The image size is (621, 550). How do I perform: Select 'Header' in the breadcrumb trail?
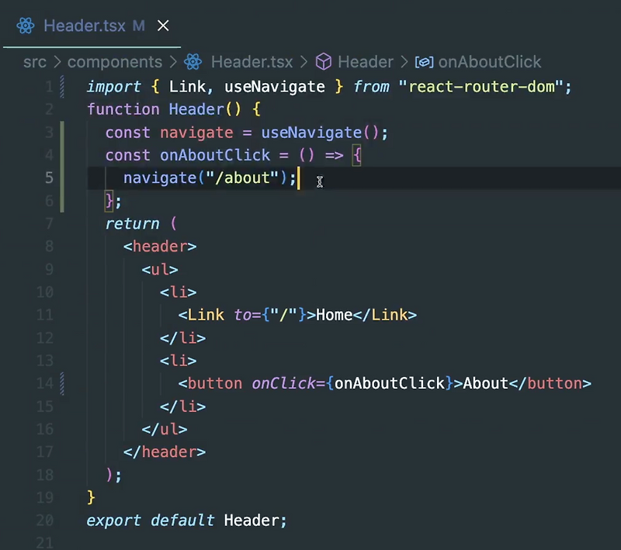365,62
